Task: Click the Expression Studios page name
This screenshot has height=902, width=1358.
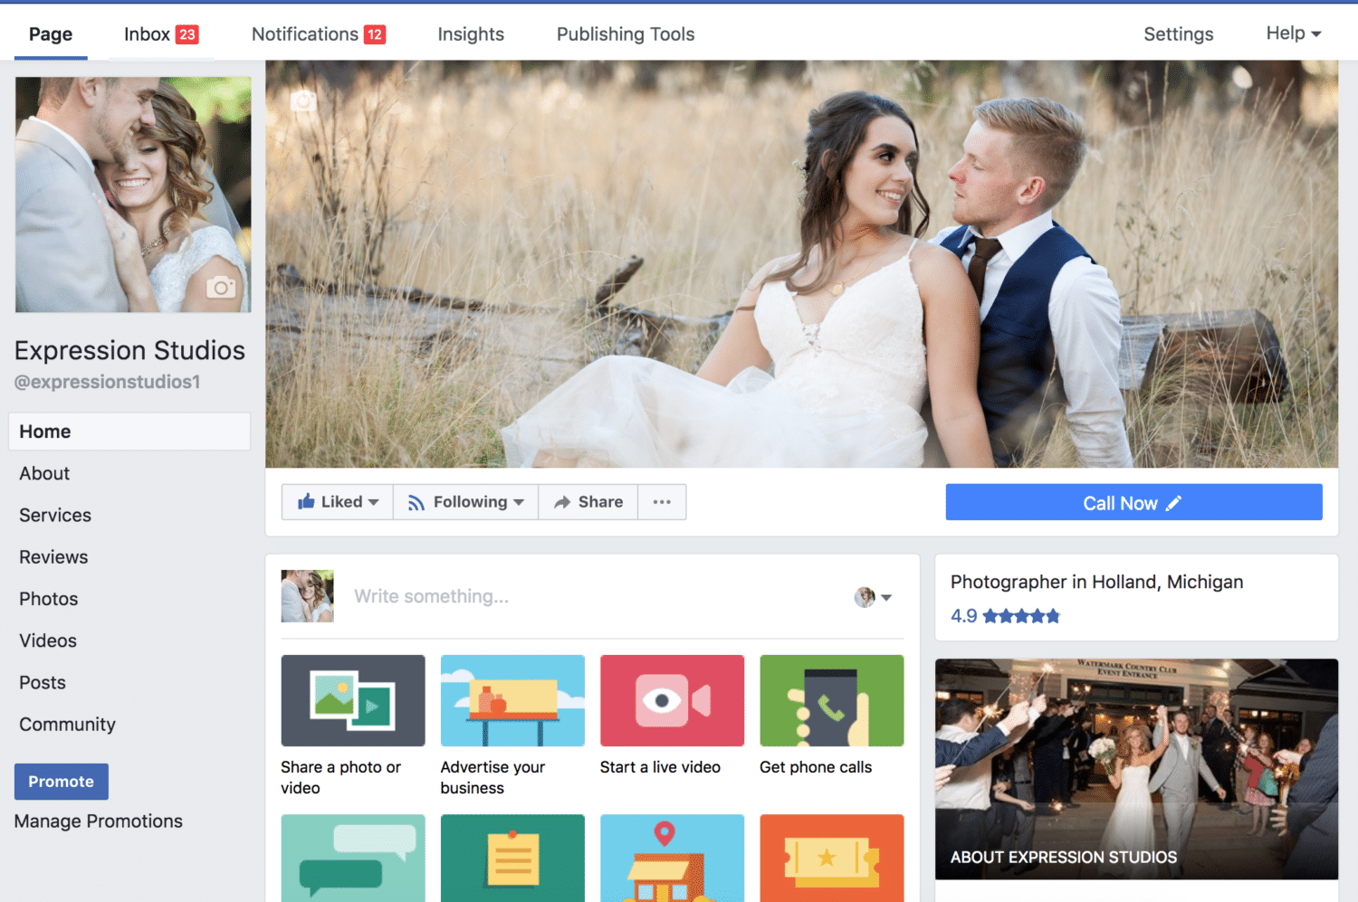Action: pos(129,350)
